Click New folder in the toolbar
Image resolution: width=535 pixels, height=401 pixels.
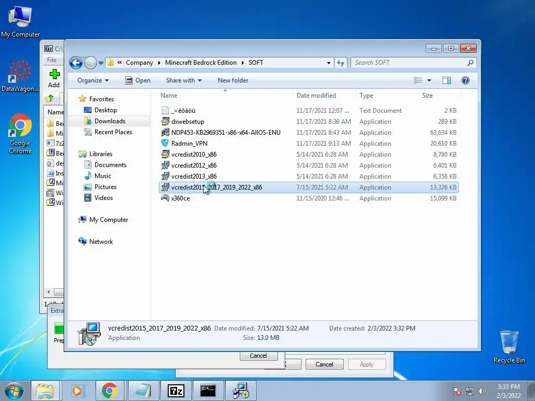(233, 80)
